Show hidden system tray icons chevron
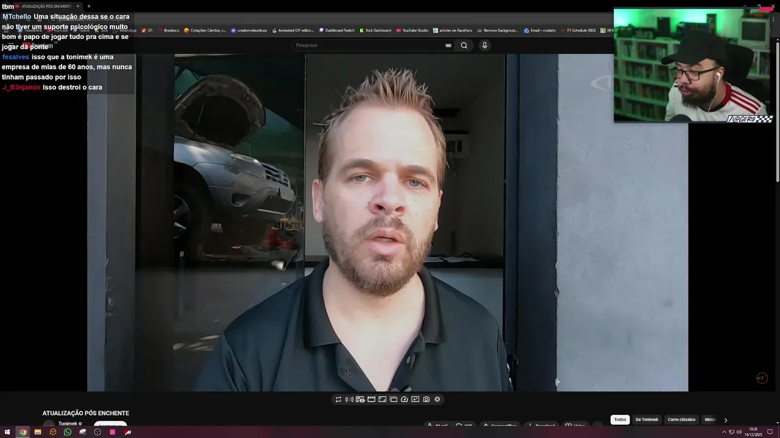 [x=724, y=432]
